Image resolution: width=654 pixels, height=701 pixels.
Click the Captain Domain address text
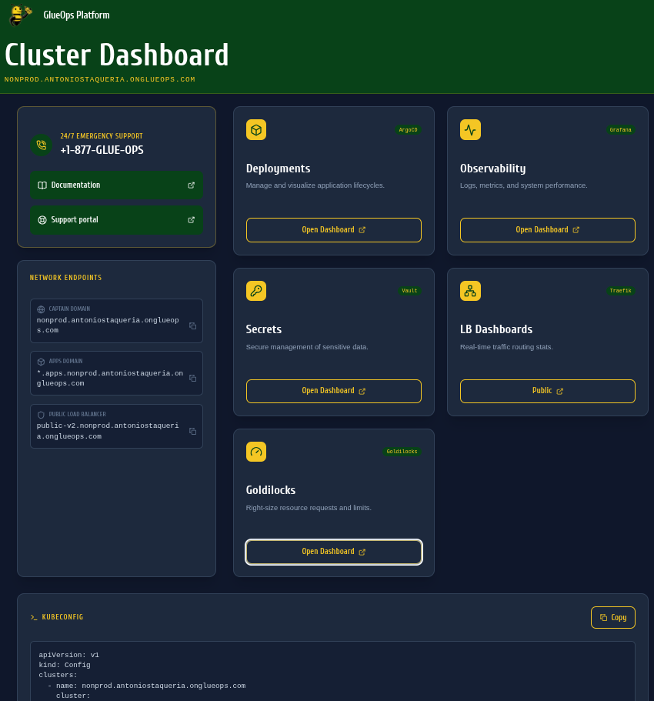click(108, 325)
